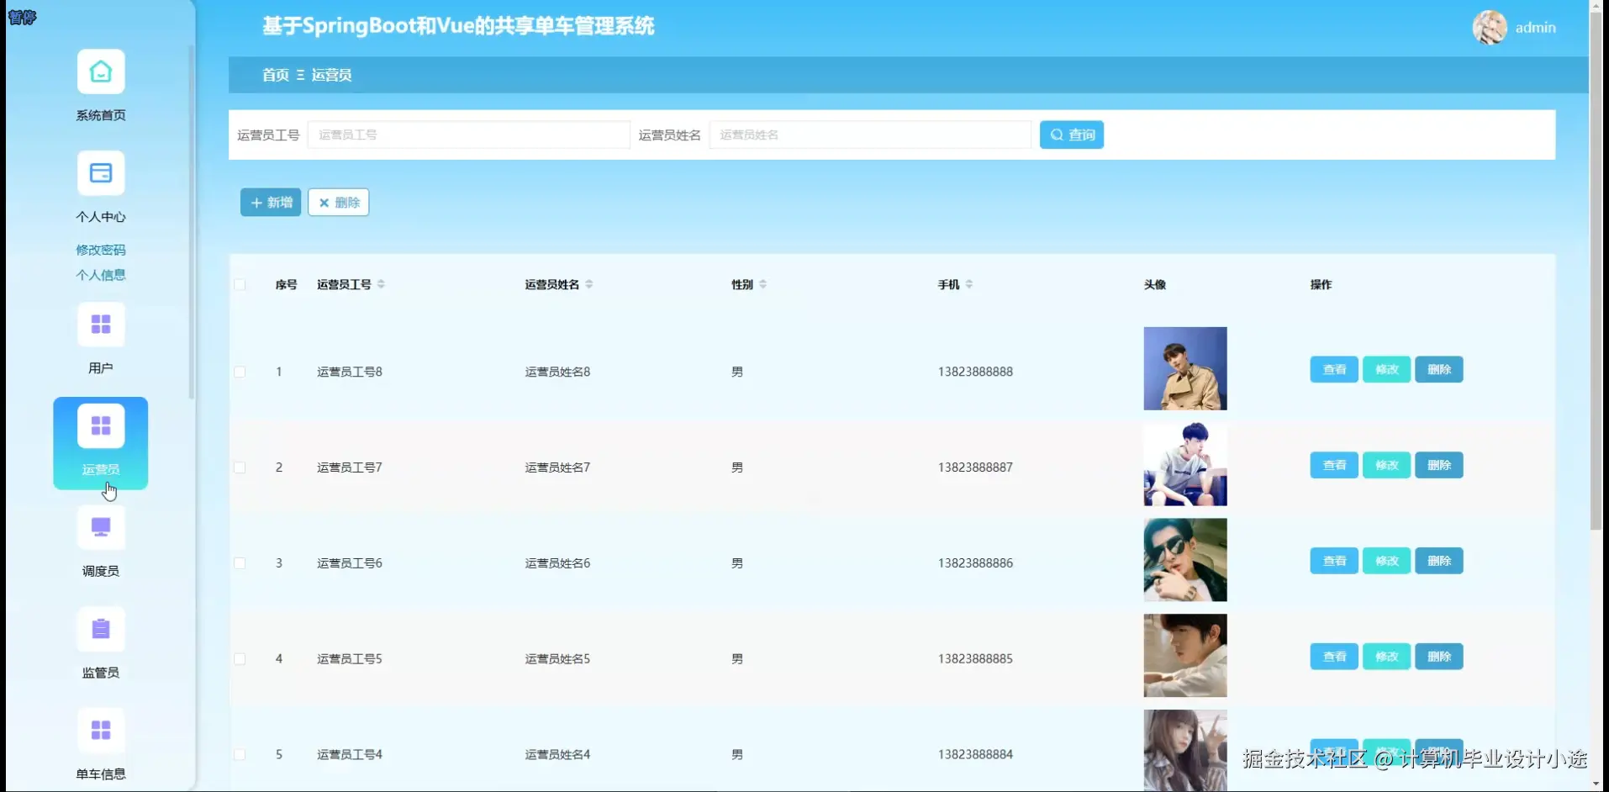Click the 运营员工号 column sort arrows
The height and width of the screenshot is (792, 1609).
tap(382, 284)
